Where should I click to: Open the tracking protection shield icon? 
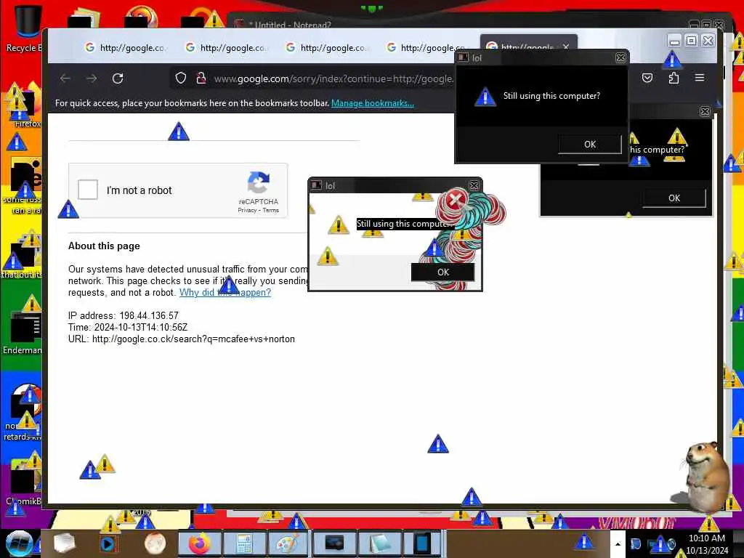click(x=180, y=78)
